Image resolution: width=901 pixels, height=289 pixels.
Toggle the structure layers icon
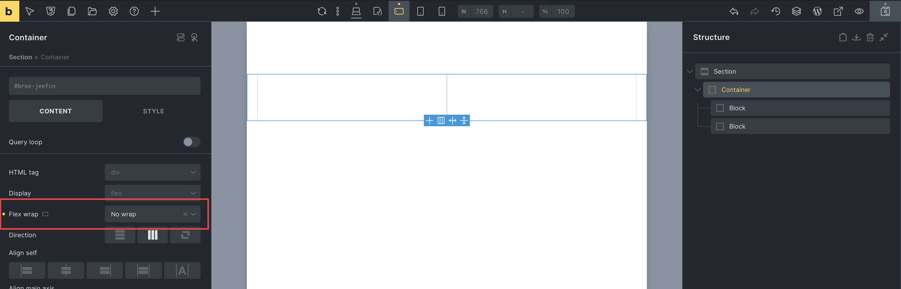coord(797,11)
